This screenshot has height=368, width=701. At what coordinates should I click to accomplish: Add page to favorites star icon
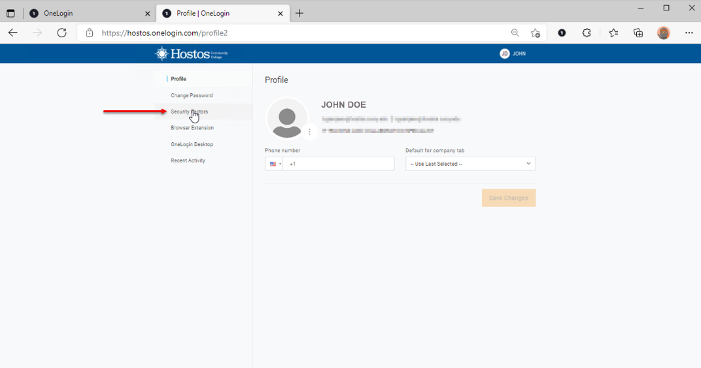click(536, 33)
